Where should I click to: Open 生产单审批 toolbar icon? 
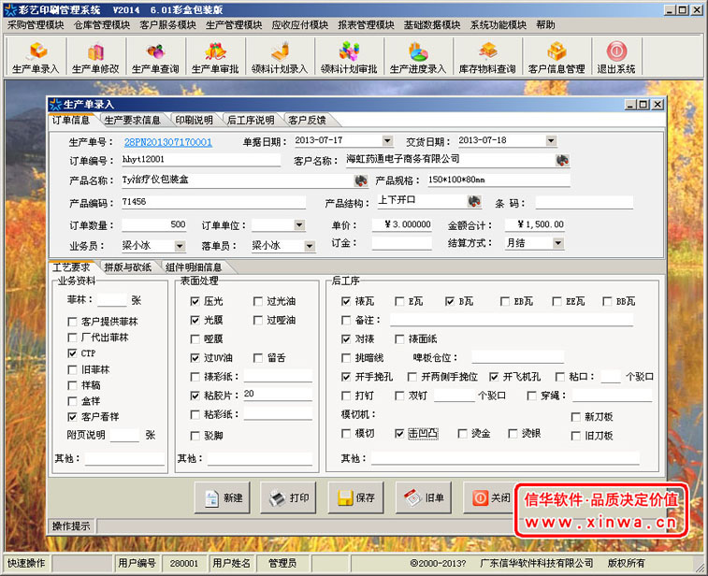(215, 57)
